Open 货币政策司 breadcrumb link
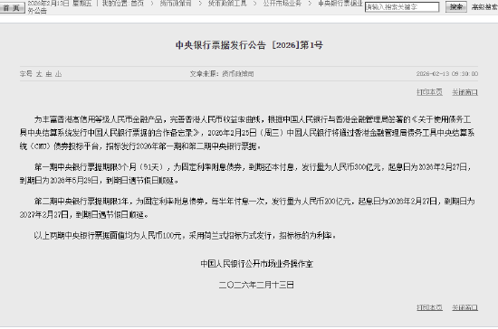This screenshot has height=329, width=498. click(176, 4)
